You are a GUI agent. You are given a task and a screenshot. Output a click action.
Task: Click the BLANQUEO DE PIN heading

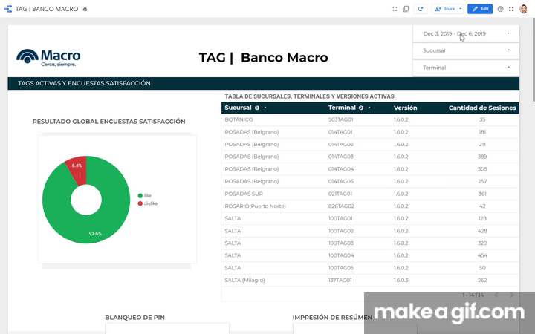[134, 318]
